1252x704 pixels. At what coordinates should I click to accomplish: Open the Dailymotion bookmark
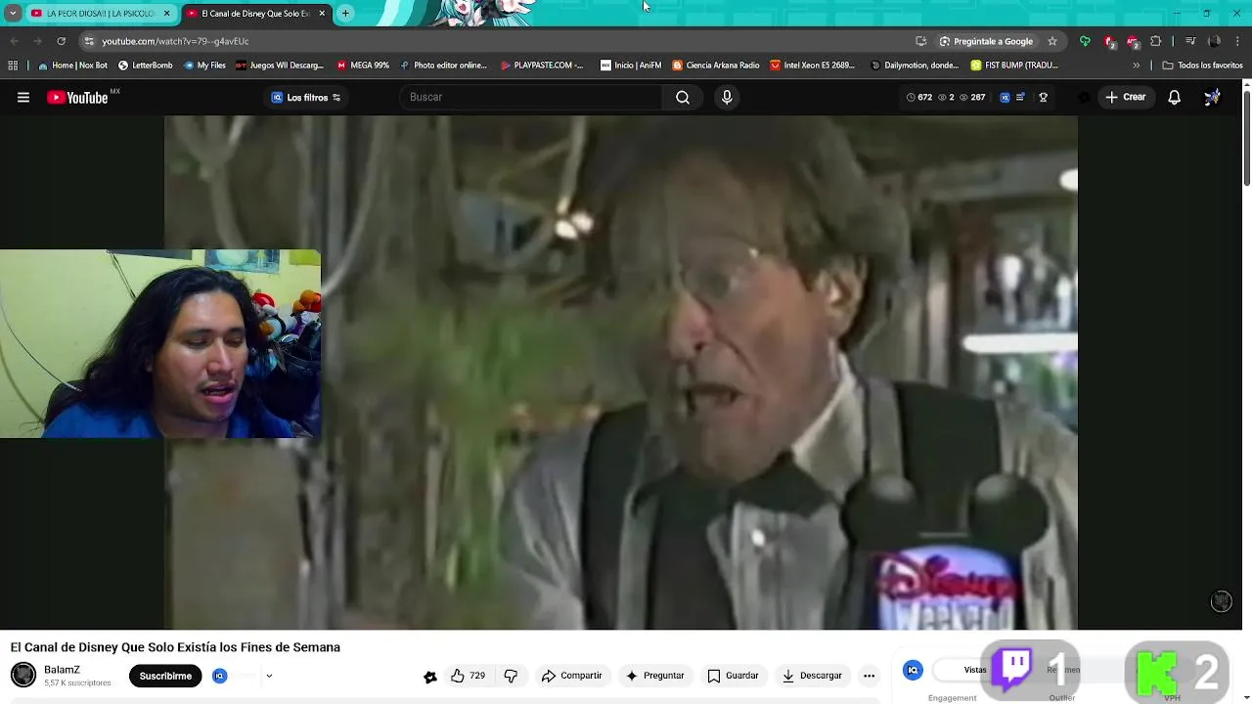click(915, 66)
